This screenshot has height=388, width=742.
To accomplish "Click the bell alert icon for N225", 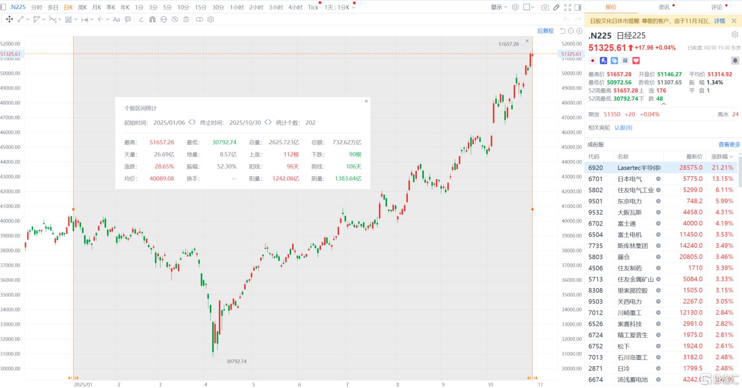I will [735, 61].
